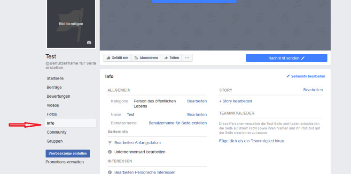Click the camera icon on profile picture
Image resolution: width=351 pixels, height=174 pixels.
pyautogui.click(x=89, y=43)
